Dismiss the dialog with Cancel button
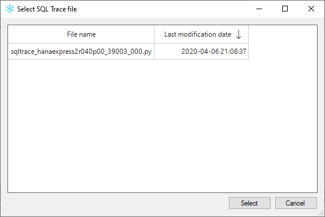The height and width of the screenshot is (217, 325). 296,203
